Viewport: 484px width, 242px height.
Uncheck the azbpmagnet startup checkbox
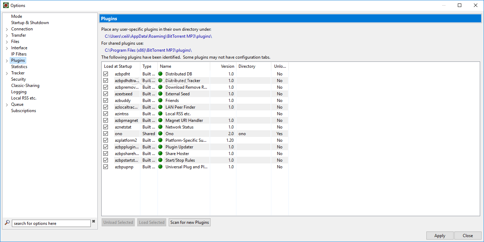coord(106,120)
